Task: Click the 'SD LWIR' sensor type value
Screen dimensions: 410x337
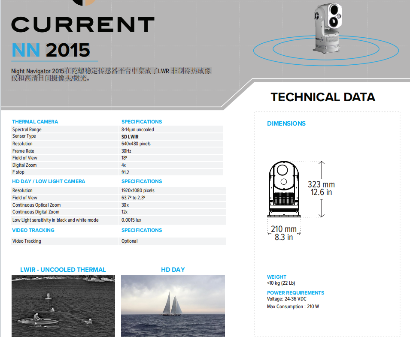Action: tap(130, 136)
